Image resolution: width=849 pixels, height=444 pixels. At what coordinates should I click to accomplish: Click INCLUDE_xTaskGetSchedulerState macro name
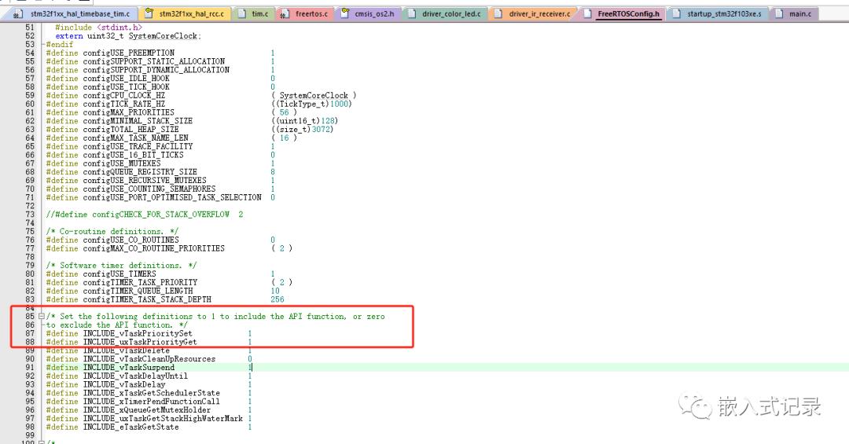pyautogui.click(x=152, y=393)
